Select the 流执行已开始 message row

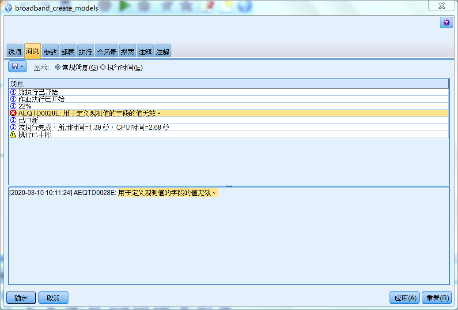pyautogui.click(x=229, y=92)
